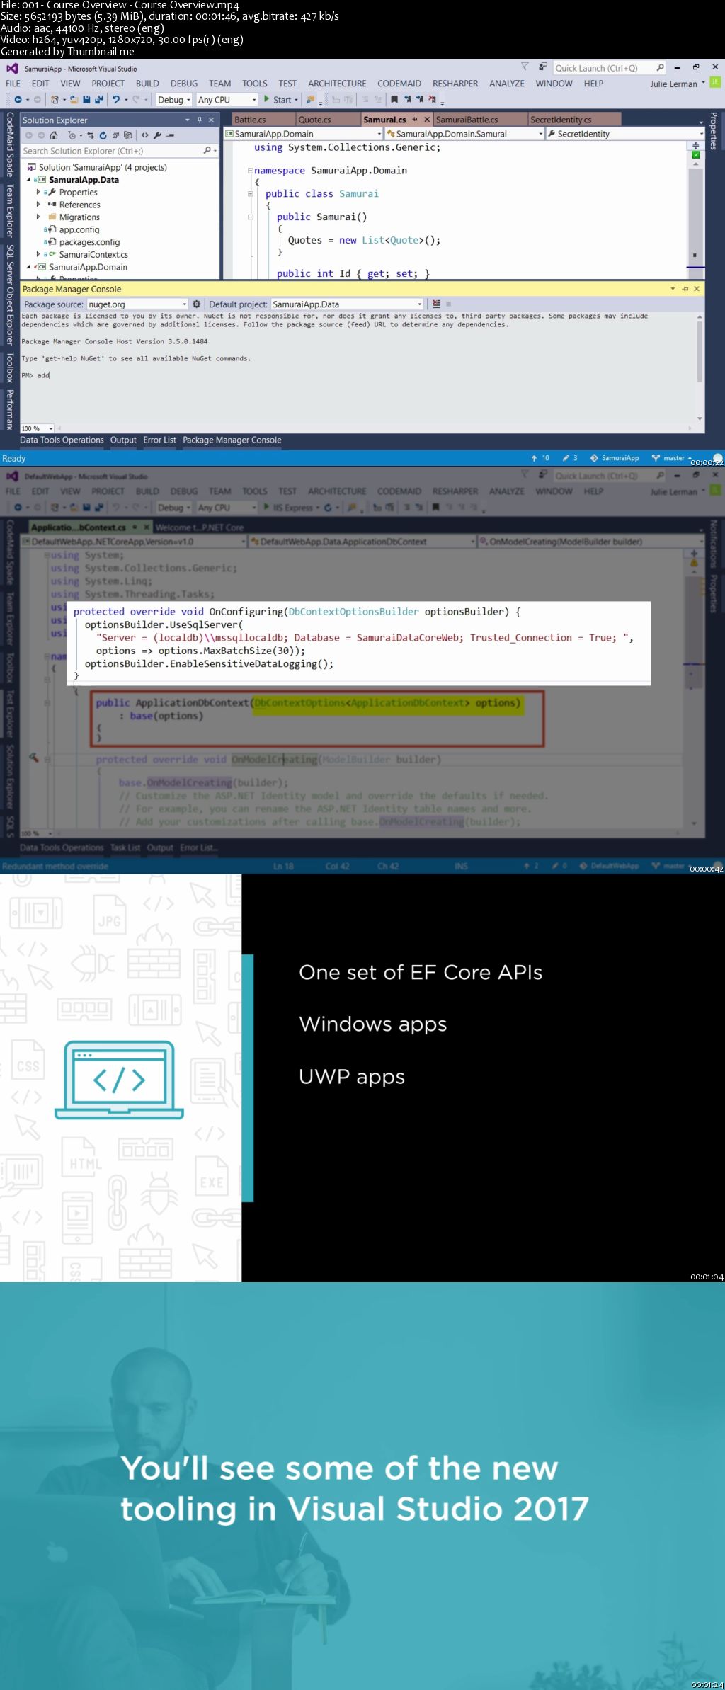The width and height of the screenshot is (725, 1690).
Task: Close the Samurai.cs editor tab
Action: coord(427,120)
